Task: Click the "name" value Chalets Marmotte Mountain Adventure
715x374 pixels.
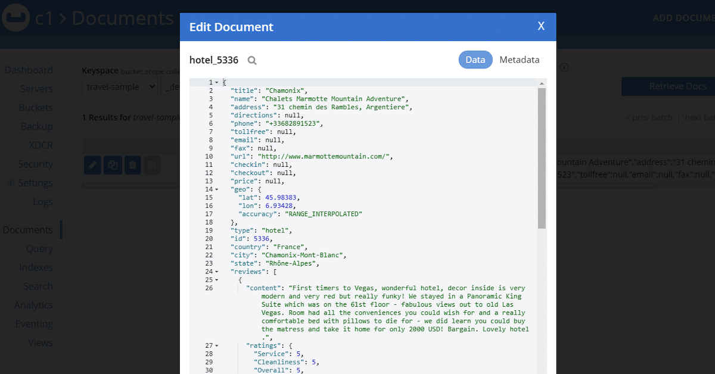Action: pos(333,99)
